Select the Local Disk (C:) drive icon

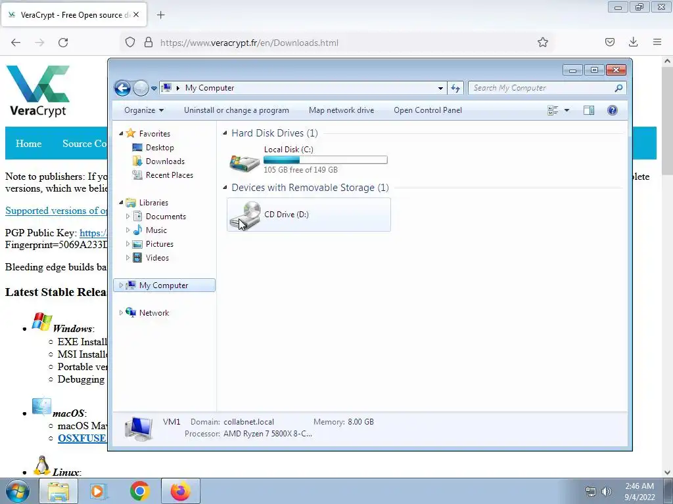coord(244,163)
